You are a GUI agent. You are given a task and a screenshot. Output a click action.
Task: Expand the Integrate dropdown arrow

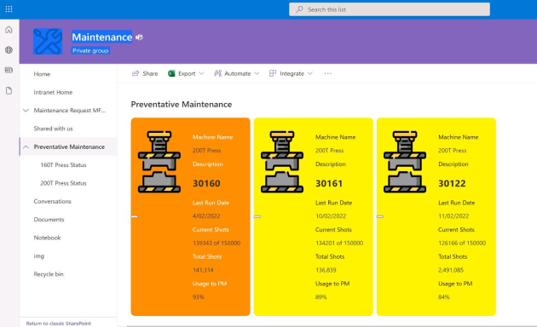[x=310, y=73]
